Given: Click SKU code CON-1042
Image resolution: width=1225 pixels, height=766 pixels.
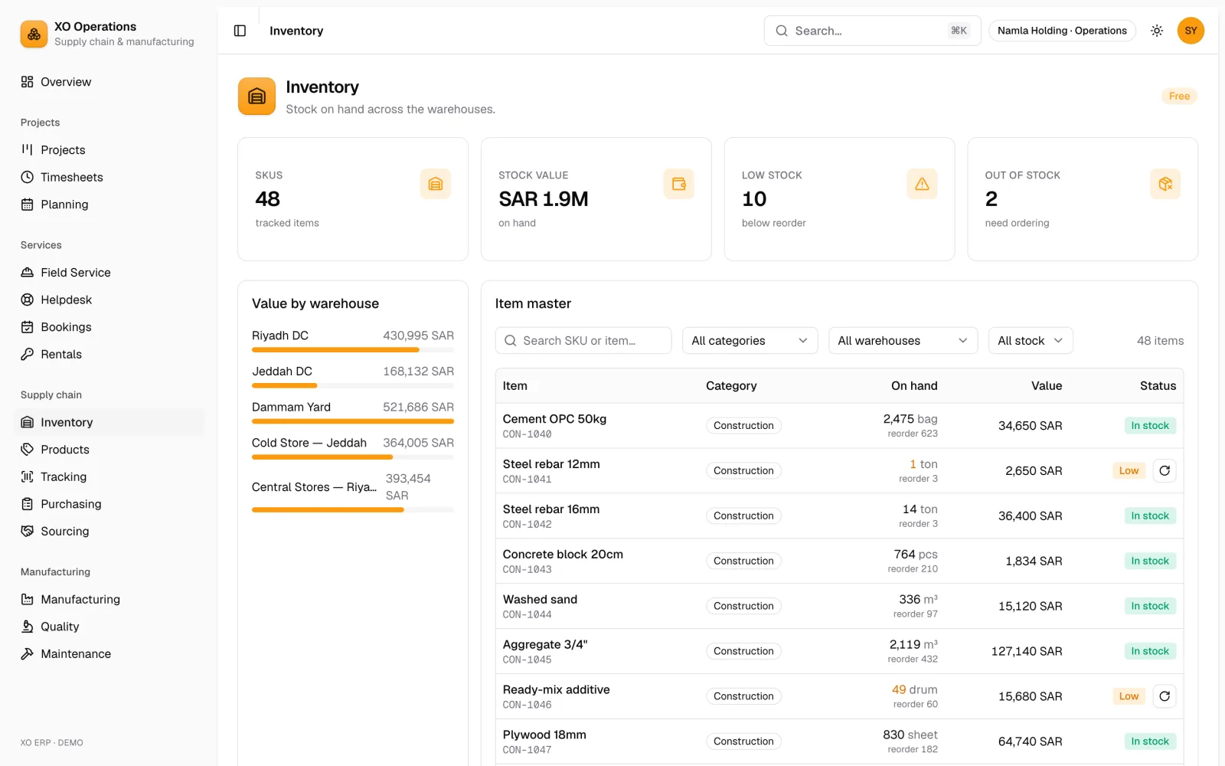Looking at the screenshot, I should 527,525.
